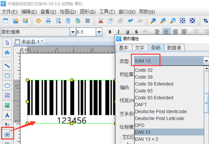The width and height of the screenshot is (209, 144).
Task: Expand the font size dropdown arrow
Action: (99, 32)
